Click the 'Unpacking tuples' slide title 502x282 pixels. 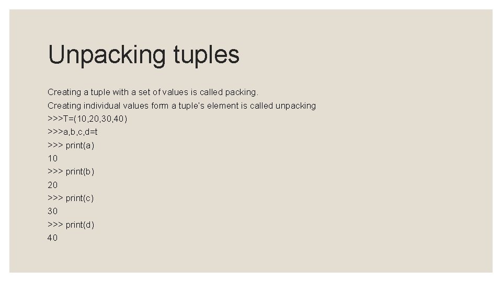(144, 55)
